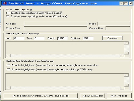Screen dimensions: 134x101
Task: Open About GetWord dialog
Action: pyautogui.click(x=92, y=96)
